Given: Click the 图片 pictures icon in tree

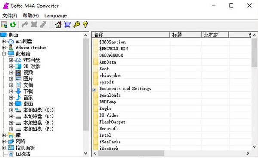Looking at the screenshot, I should click(18, 79).
